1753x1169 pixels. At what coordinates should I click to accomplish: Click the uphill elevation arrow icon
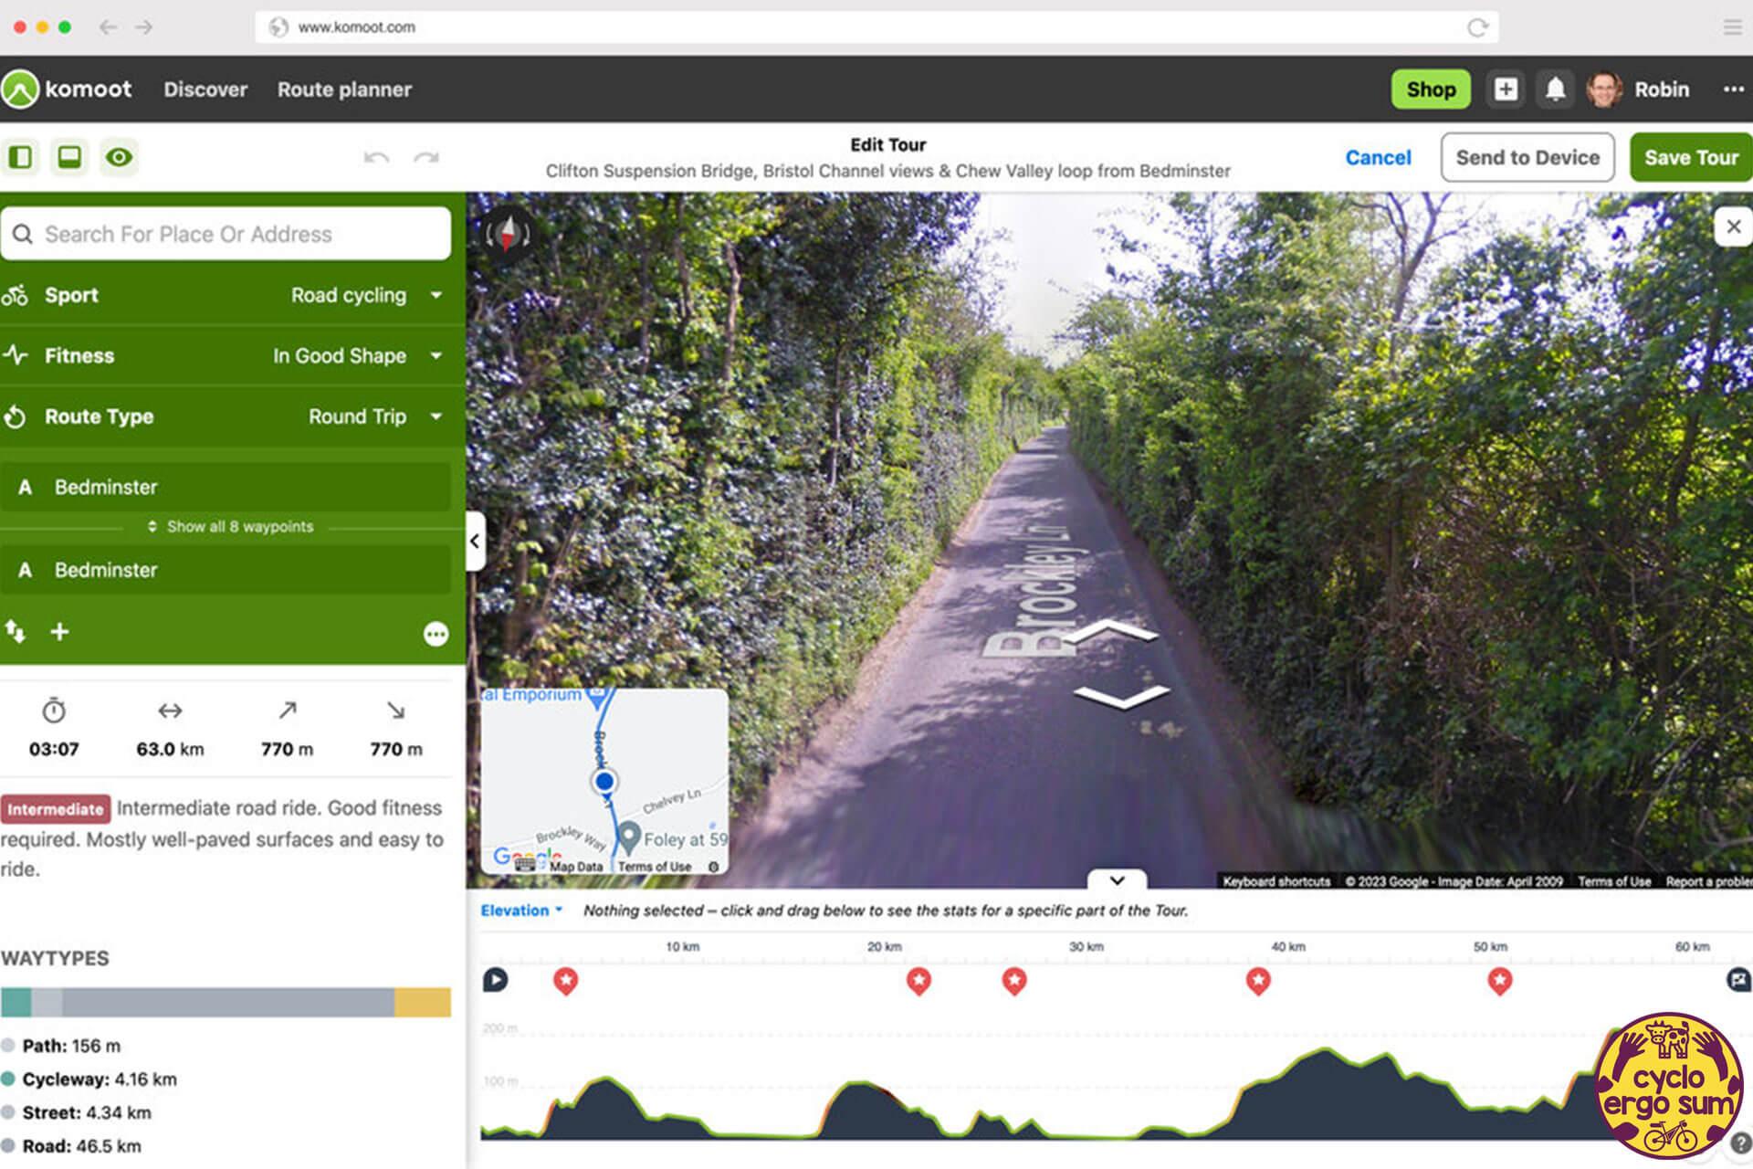tap(288, 711)
